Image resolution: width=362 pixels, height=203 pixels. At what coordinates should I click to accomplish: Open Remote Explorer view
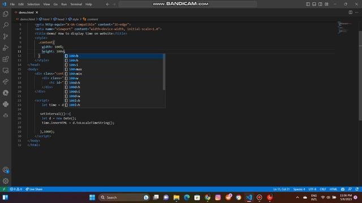[6, 70]
